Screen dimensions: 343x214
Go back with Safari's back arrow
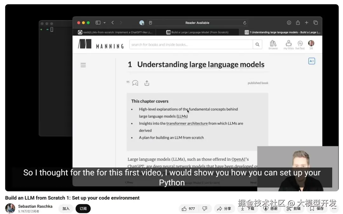click(113, 23)
